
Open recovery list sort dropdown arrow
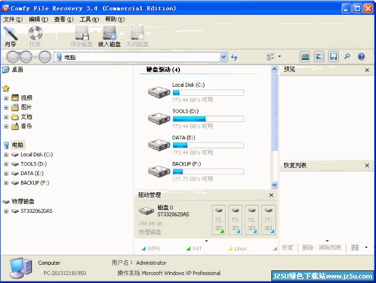click(x=366, y=247)
